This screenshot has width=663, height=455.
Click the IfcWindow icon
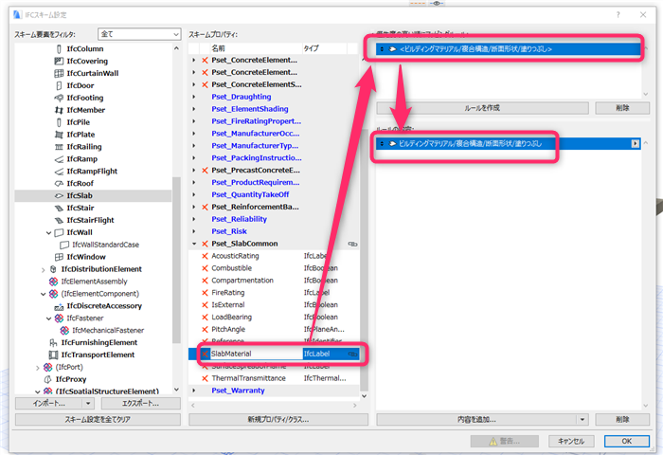tap(59, 257)
